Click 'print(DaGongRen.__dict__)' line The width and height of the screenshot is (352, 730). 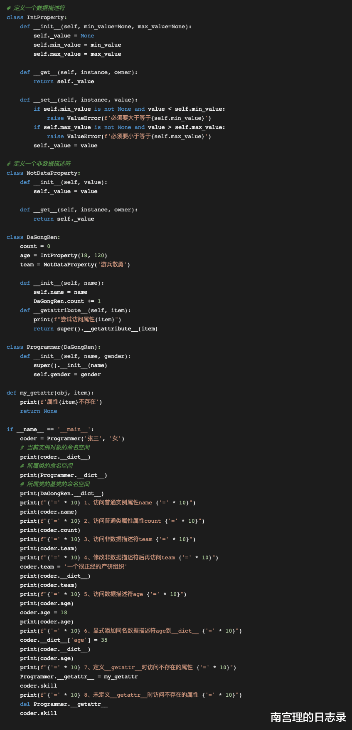[x=62, y=494]
